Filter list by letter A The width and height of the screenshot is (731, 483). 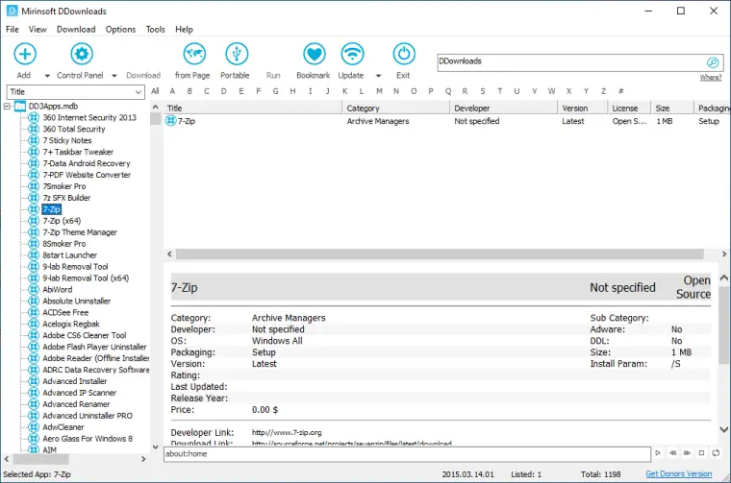click(172, 91)
